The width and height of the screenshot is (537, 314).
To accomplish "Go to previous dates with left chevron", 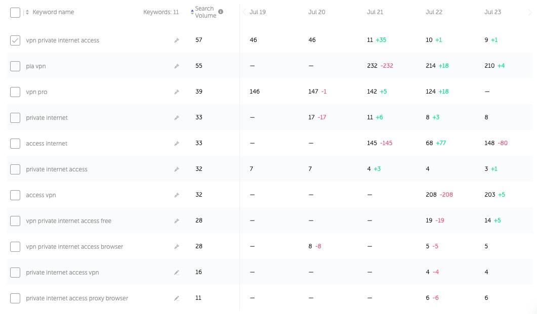I will (x=244, y=12).
